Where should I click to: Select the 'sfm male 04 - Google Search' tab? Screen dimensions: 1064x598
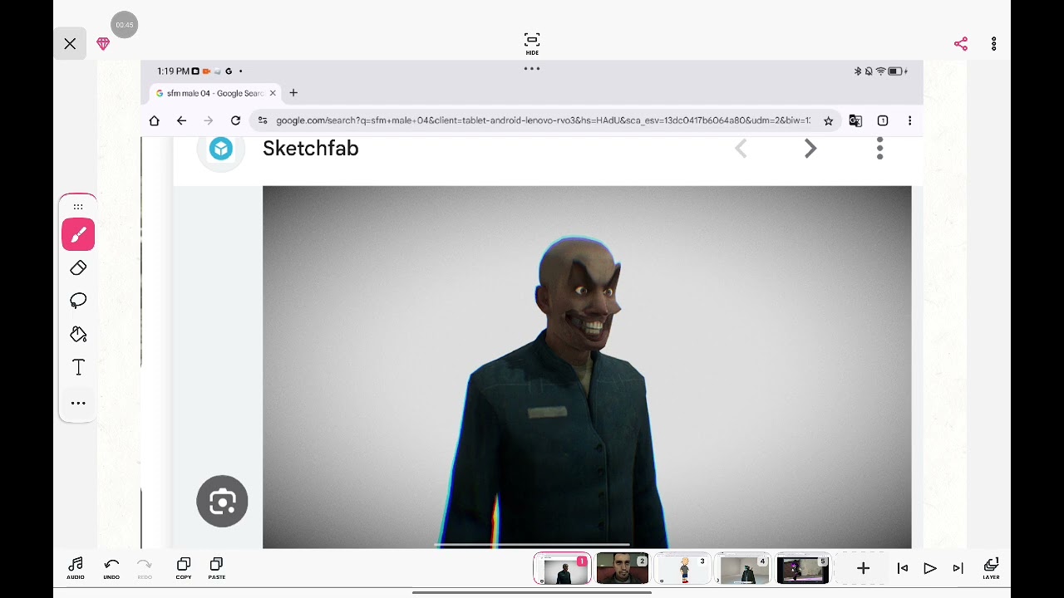point(215,93)
